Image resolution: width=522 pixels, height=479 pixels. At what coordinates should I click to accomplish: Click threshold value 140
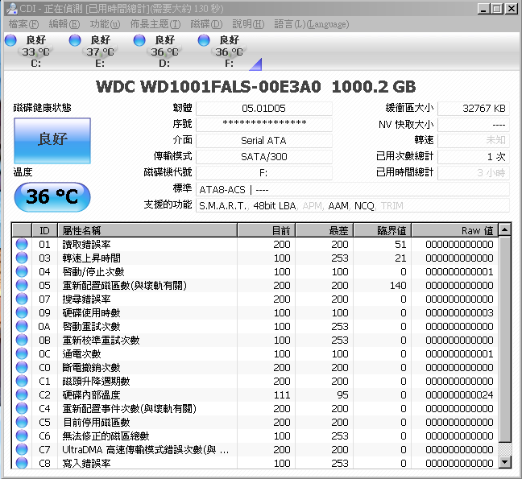tap(398, 286)
